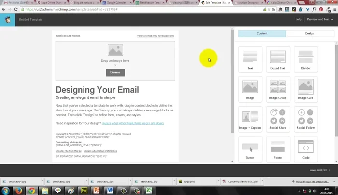Select the Divider content block

(x=306, y=59)
